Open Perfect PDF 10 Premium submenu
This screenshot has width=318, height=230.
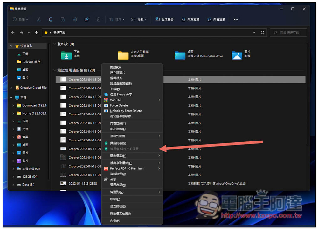[132, 168]
